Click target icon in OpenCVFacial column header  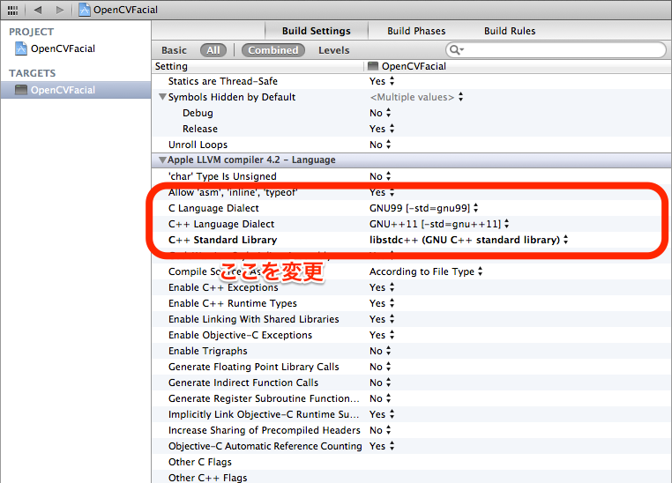click(x=373, y=66)
